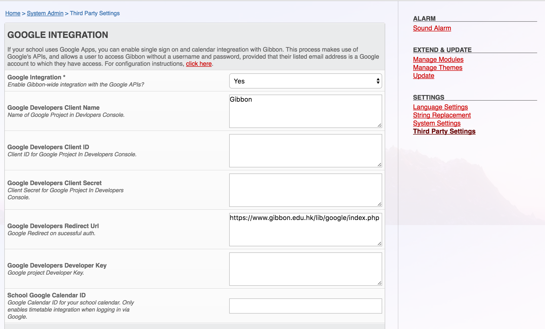
Task: Click the Google Developers Client Secret textarea
Action: pos(305,190)
